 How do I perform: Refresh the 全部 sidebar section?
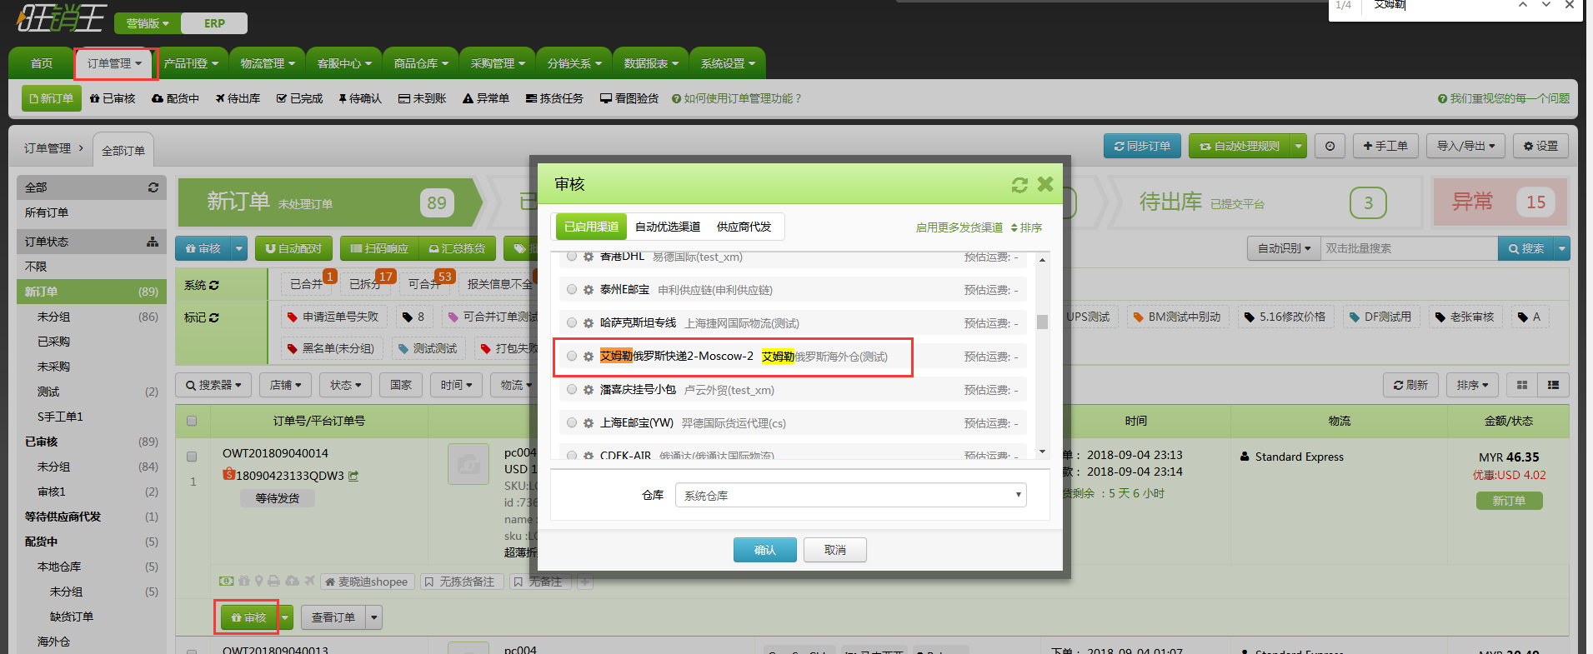[x=153, y=187]
